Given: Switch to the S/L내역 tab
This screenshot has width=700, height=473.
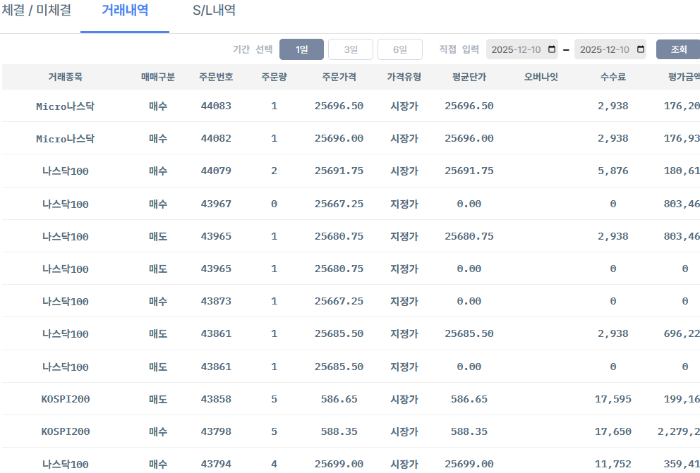Looking at the screenshot, I should [214, 11].
